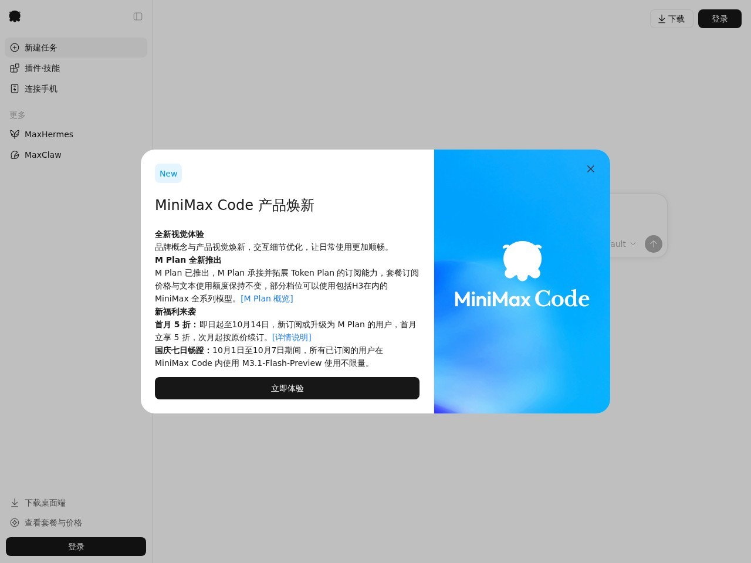This screenshot has height=563, width=751.
Task: Click the 下载 button in header
Action: pos(672,19)
